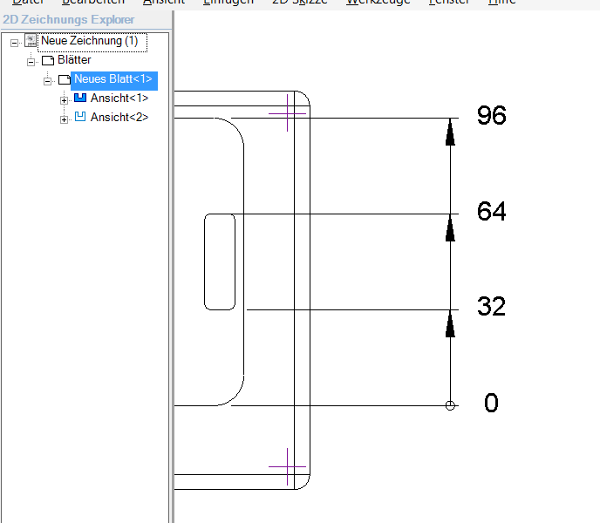Viewport: 600px width, 523px height.
Task: Collapse the Blätter tree node
Action: (31, 62)
